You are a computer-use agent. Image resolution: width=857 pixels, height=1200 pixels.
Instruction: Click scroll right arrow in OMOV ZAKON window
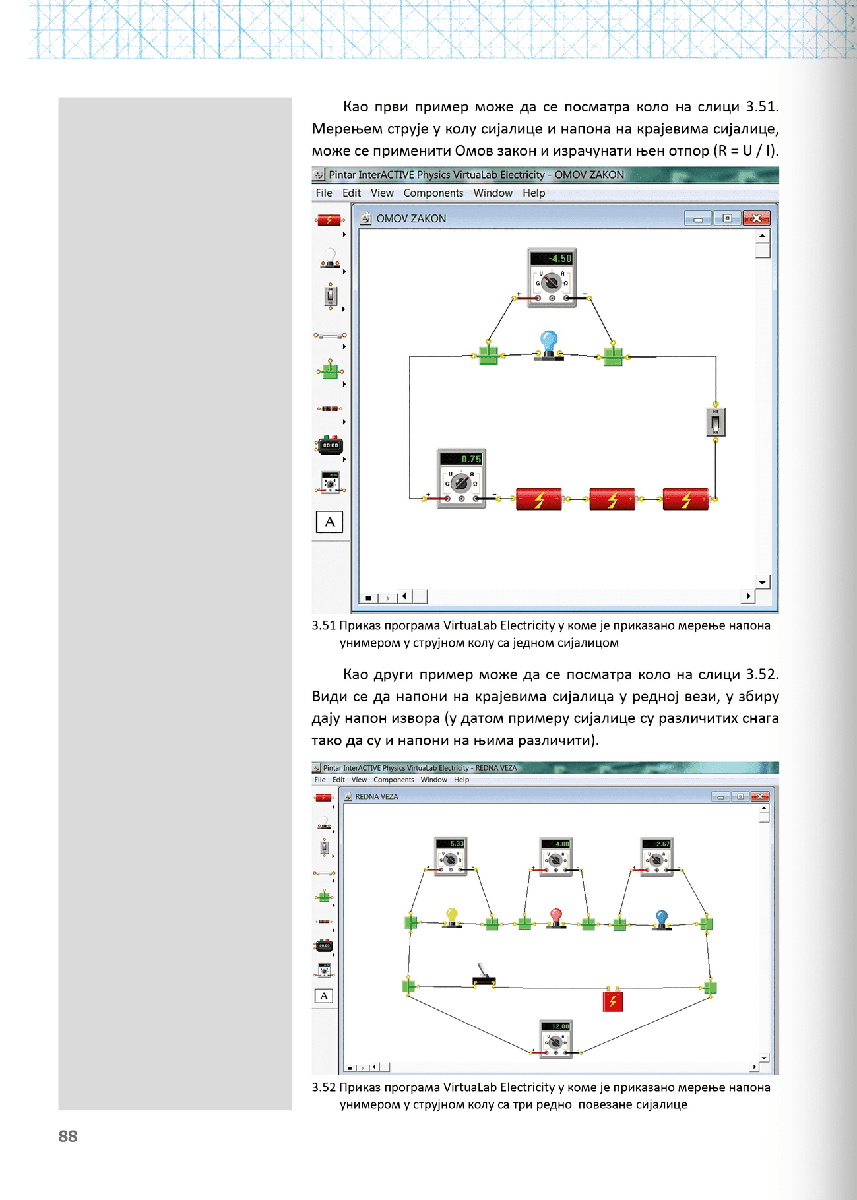pyautogui.click(x=748, y=596)
